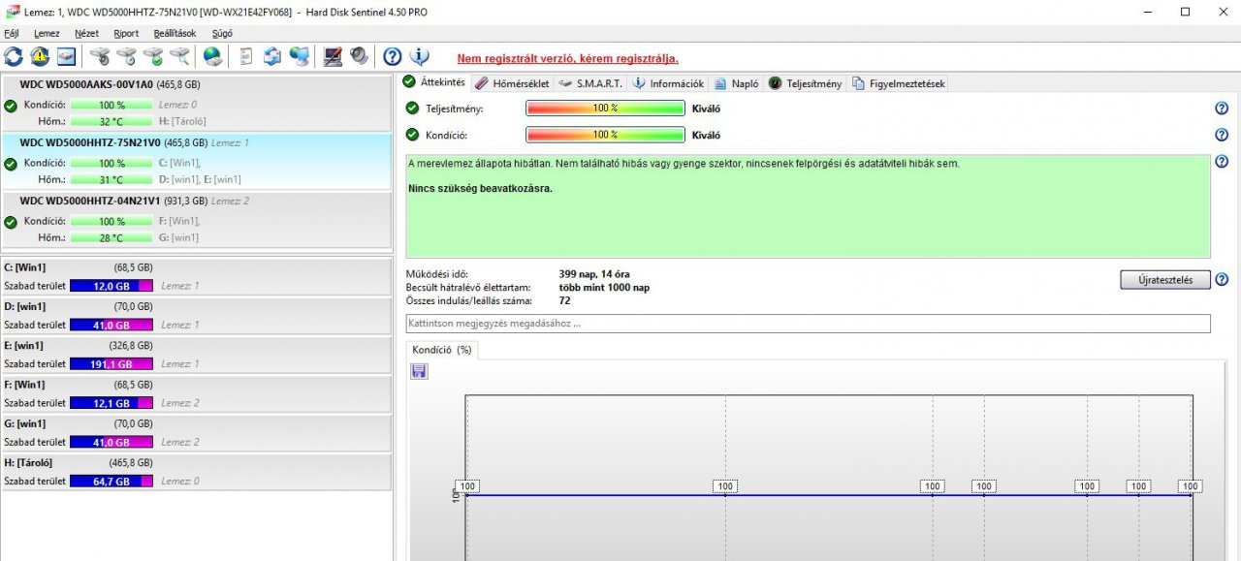The image size is (1241, 561).
Task: Click the help icon beside Kondíció bar
Action: tap(1222, 135)
